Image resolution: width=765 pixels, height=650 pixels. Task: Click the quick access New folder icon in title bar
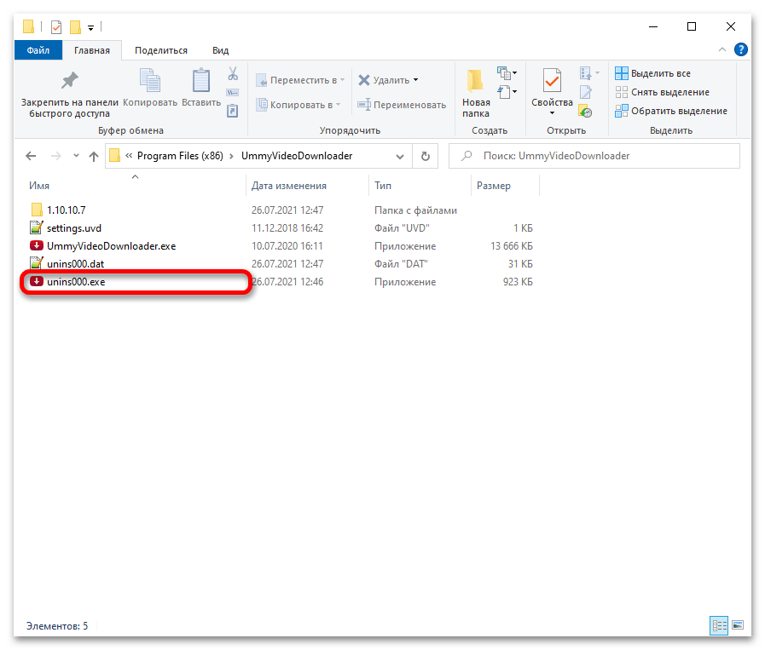(x=75, y=26)
